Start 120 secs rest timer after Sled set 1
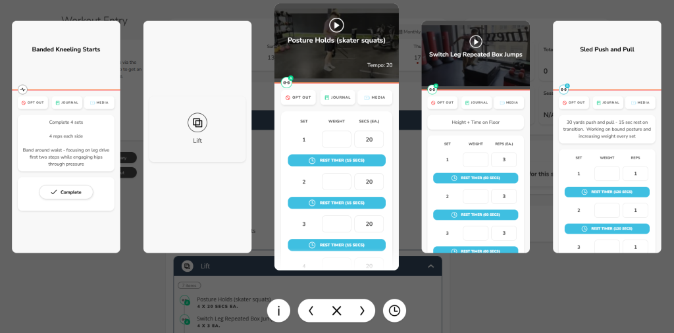The image size is (674, 333). (x=607, y=192)
